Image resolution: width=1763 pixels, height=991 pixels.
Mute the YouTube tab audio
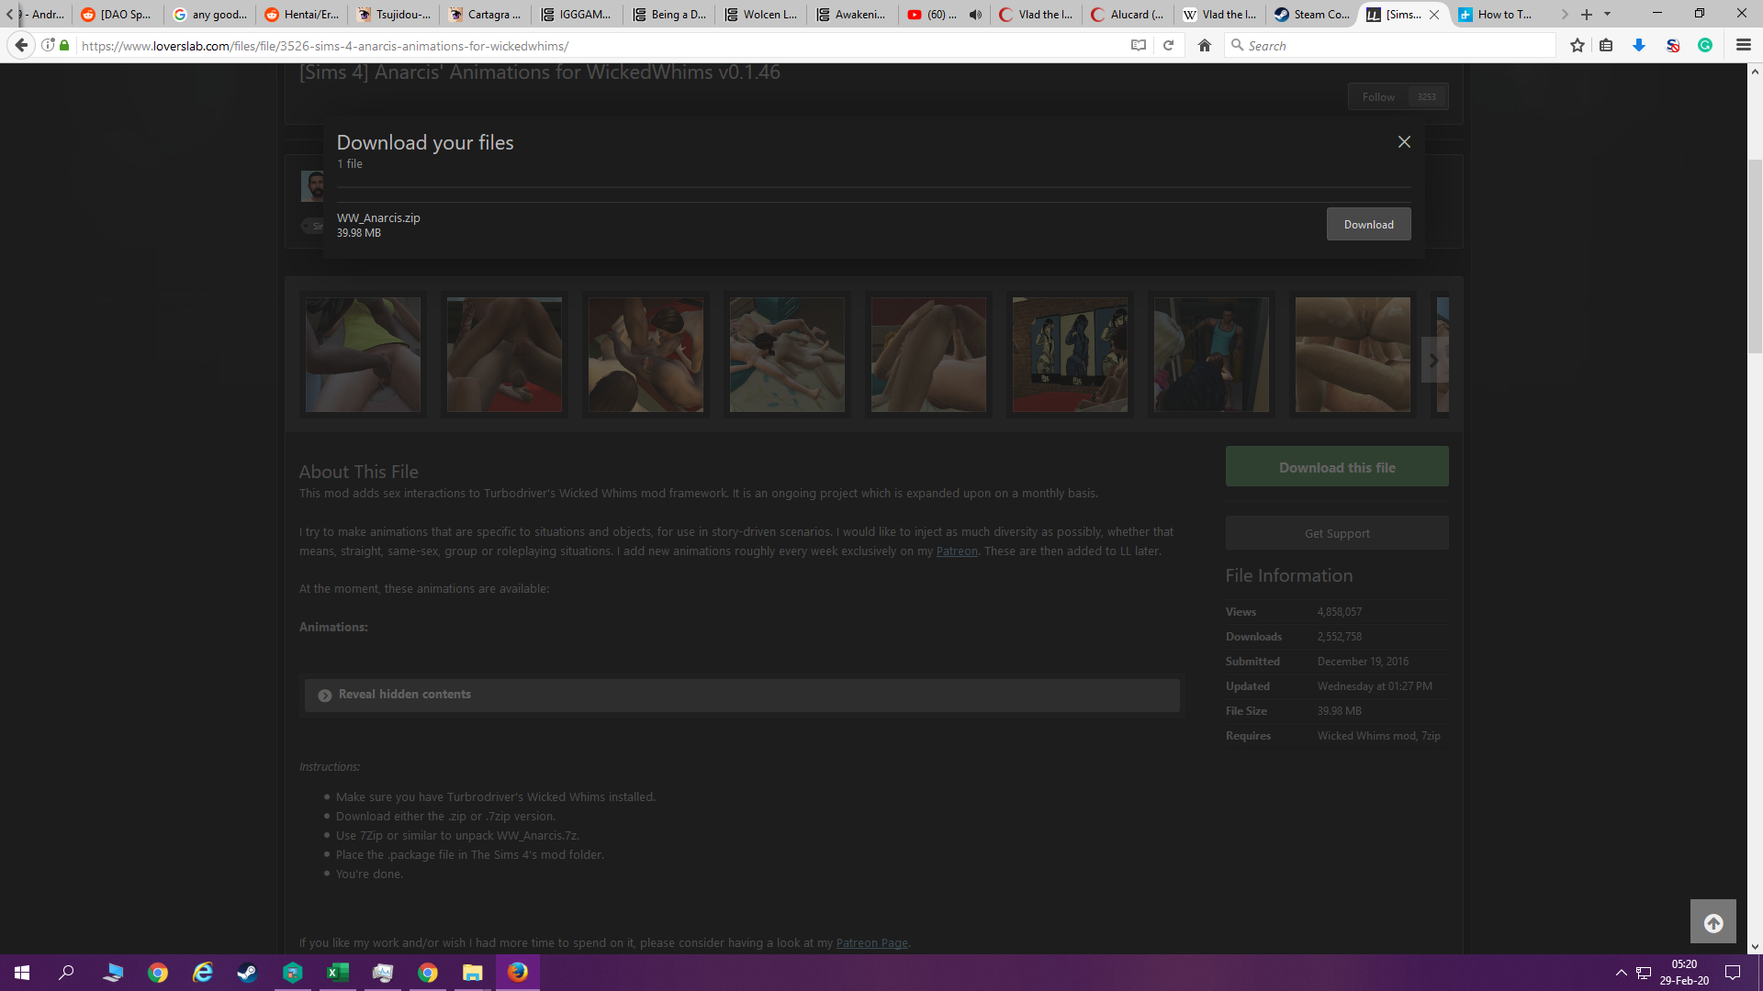tap(975, 14)
